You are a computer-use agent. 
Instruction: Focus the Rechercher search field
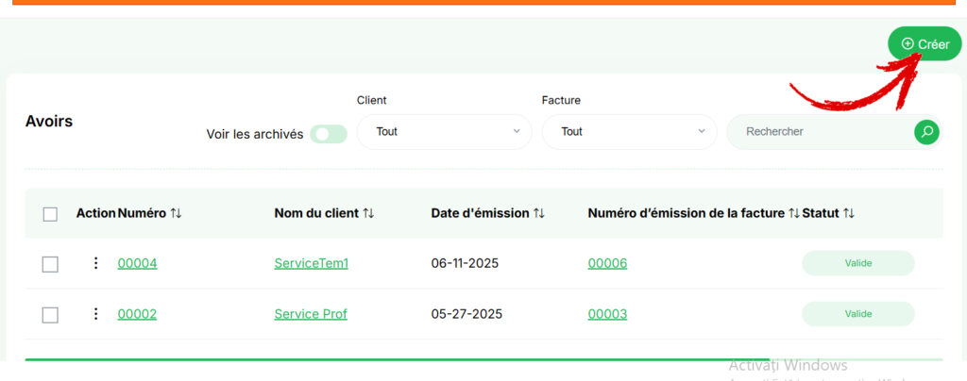(821, 132)
